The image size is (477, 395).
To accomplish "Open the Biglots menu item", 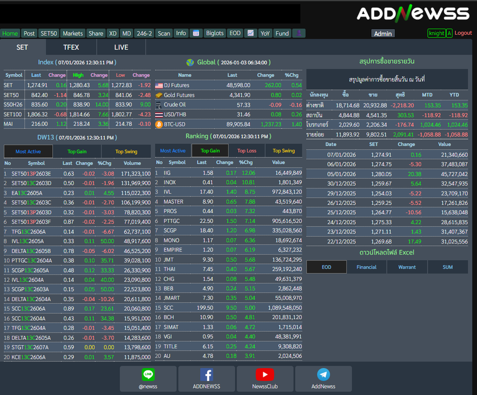I will click(215, 33).
